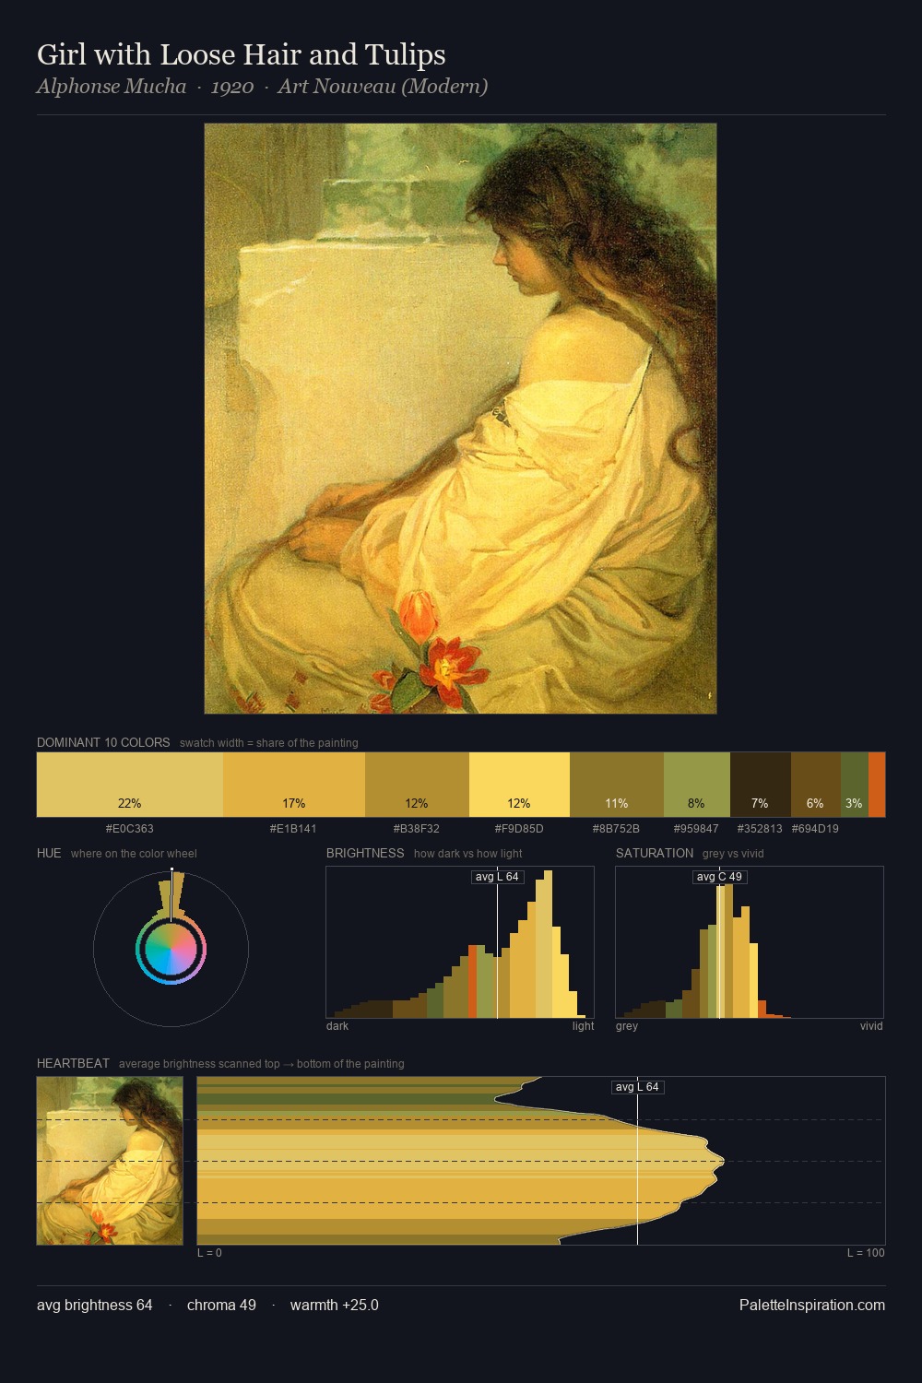The height and width of the screenshot is (1383, 922).
Task: Click the artist name 'Alphonse Mucha'
Action: coord(112,87)
